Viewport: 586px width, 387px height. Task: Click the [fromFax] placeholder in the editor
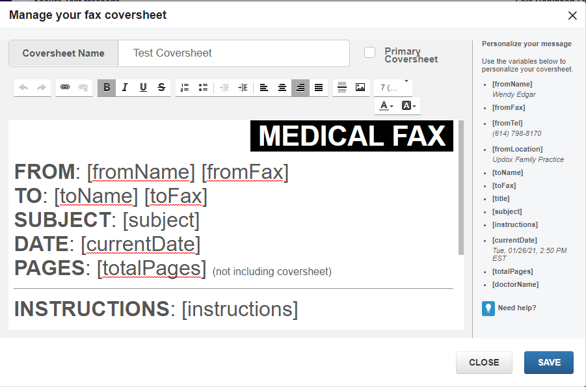pyautogui.click(x=245, y=172)
